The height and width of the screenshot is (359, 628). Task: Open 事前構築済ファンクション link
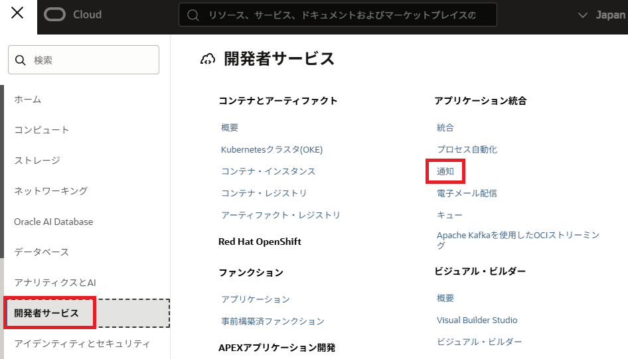click(273, 321)
